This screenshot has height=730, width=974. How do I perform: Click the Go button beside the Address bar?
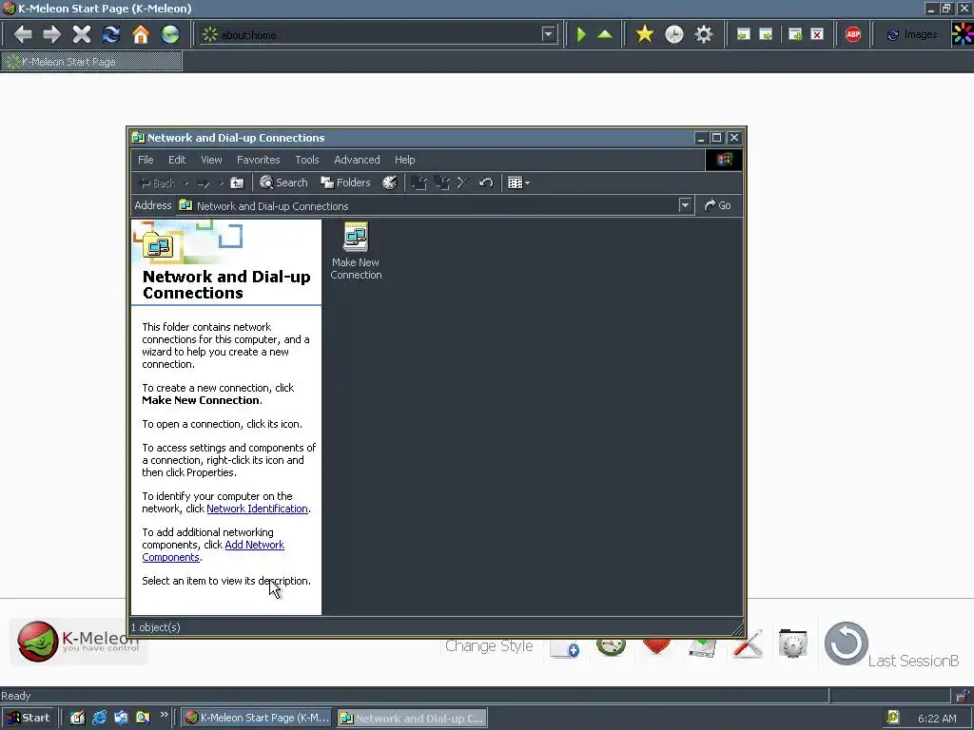717,205
